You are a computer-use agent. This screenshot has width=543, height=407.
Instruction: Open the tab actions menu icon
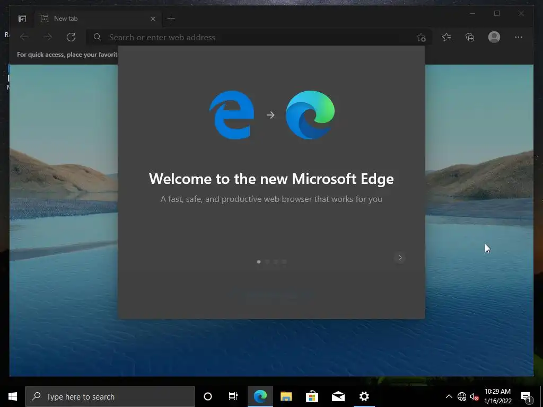(x=22, y=19)
